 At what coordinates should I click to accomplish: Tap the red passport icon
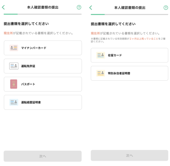[14, 84]
